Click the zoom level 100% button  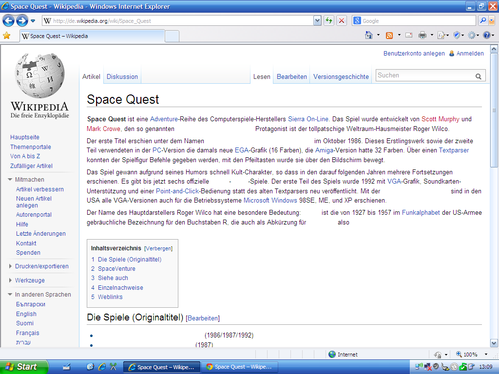click(467, 355)
